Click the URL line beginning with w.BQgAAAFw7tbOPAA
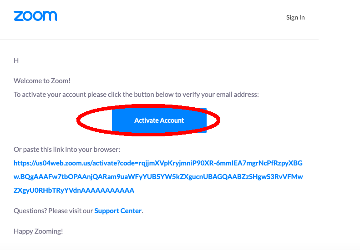The width and height of the screenshot is (360, 250). [x=158, y=177]
